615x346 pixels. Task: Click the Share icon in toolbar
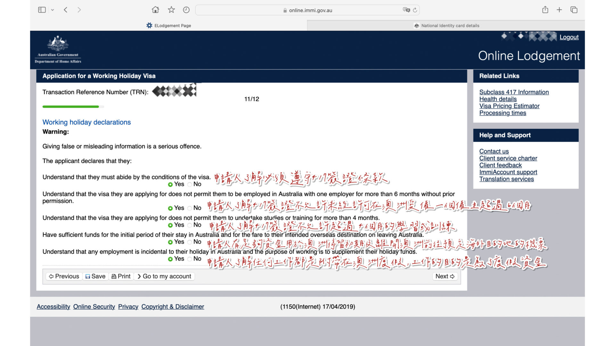[x=545, y=10]
